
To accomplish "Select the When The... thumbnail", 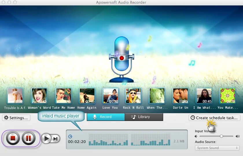I will pos(157,96).
